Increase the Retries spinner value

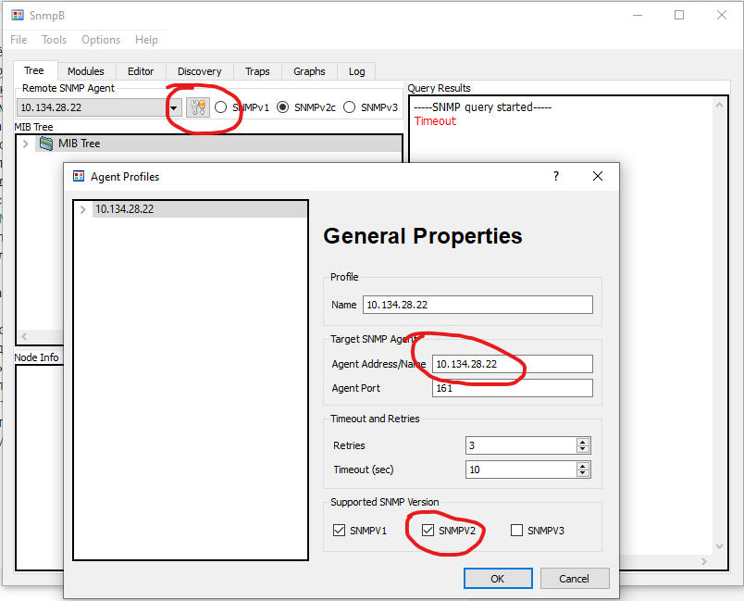click(x=582, y=442)
